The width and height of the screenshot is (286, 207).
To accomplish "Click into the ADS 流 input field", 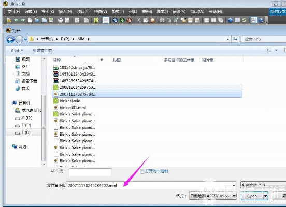I will (90, 172).
